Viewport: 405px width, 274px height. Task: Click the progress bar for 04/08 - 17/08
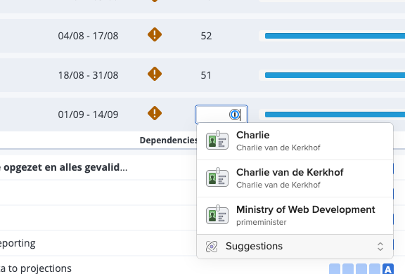tap(335, 36)
